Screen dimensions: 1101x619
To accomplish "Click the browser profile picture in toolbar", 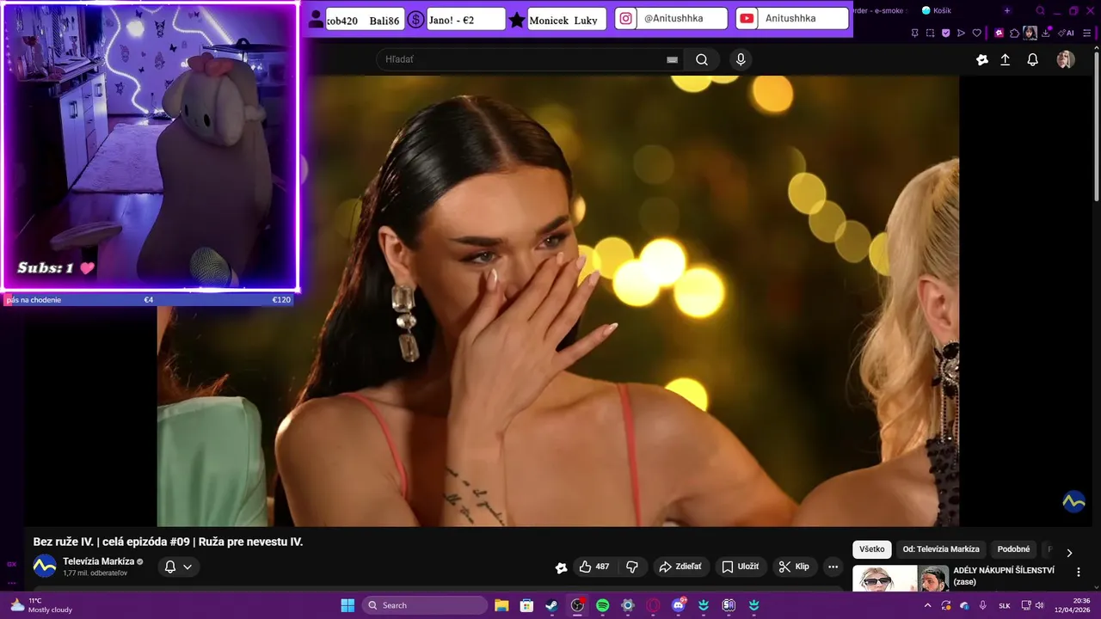I will (x=1030, y=33).
